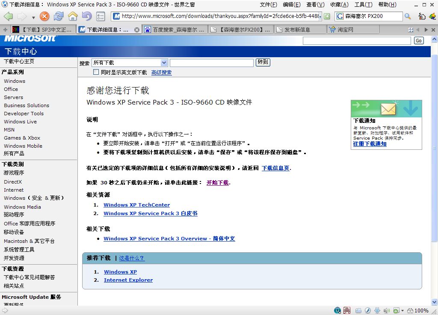This screenshot has height=315, width=438.
Task: Click the 下载通知 envelope banner image
Action: [x=386, y=109]
